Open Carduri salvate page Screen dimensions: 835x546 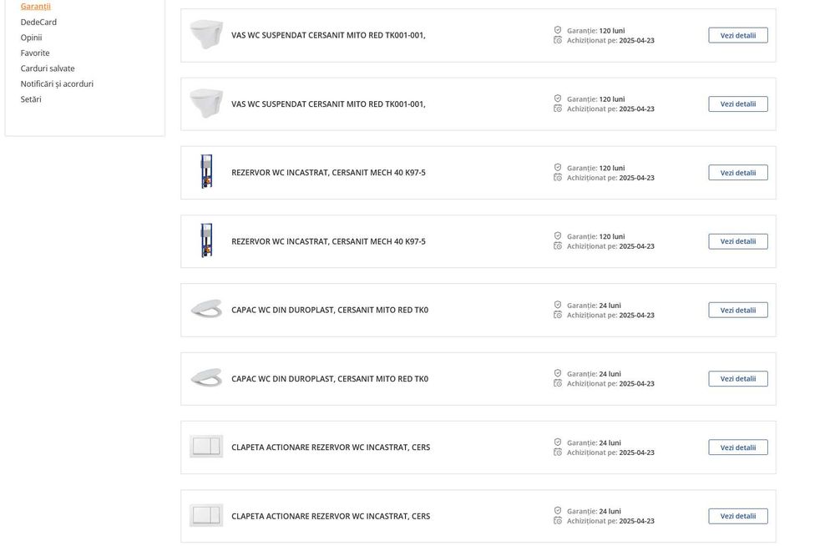coord(48,68)
